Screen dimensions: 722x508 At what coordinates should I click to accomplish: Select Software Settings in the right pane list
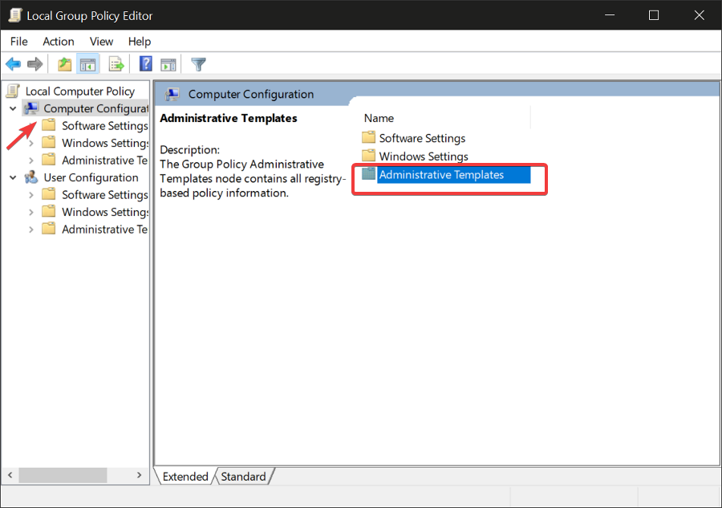pyautogui.click(x=422, y=138)
